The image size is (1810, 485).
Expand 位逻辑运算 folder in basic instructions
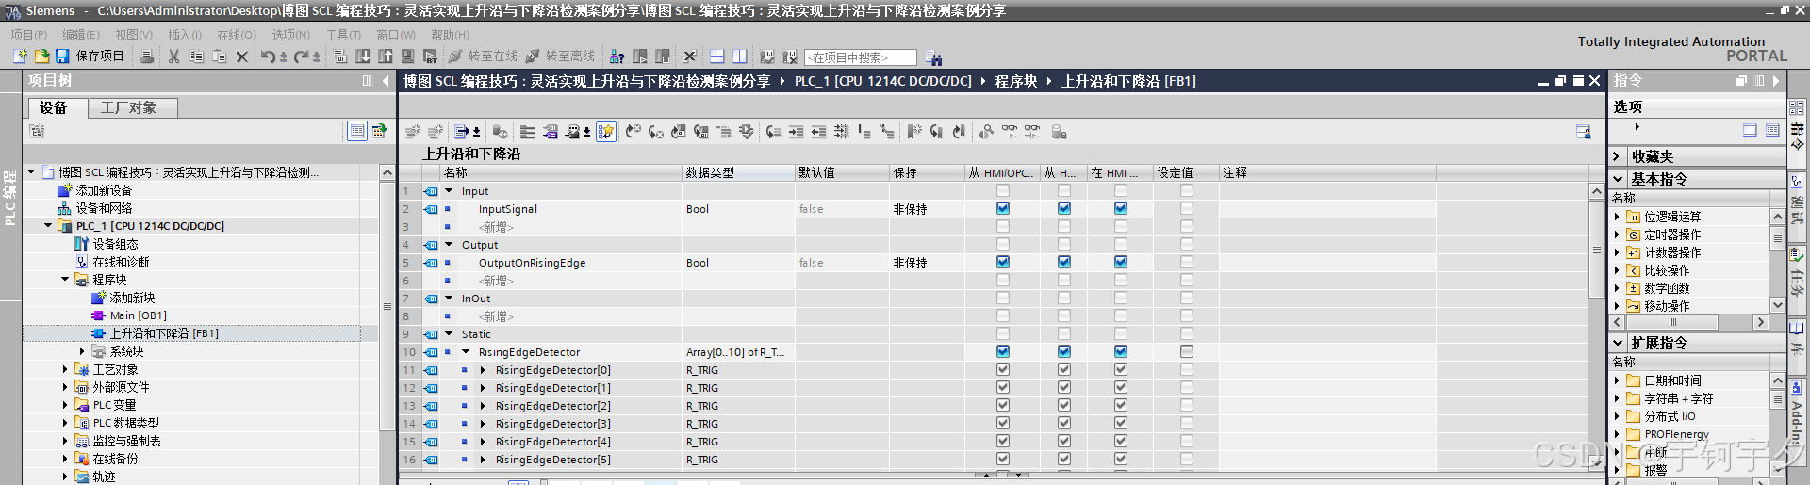pos(1617,217)
